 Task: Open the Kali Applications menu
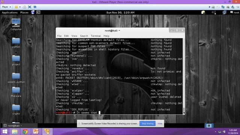click(x=10, y=12)
